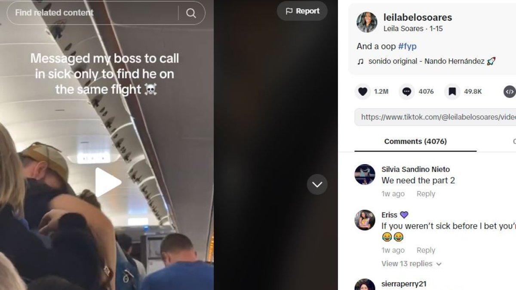Switch to the Comments (4076) tab
The height and width of the screenshot is (290, 516).
pos(415,141)
